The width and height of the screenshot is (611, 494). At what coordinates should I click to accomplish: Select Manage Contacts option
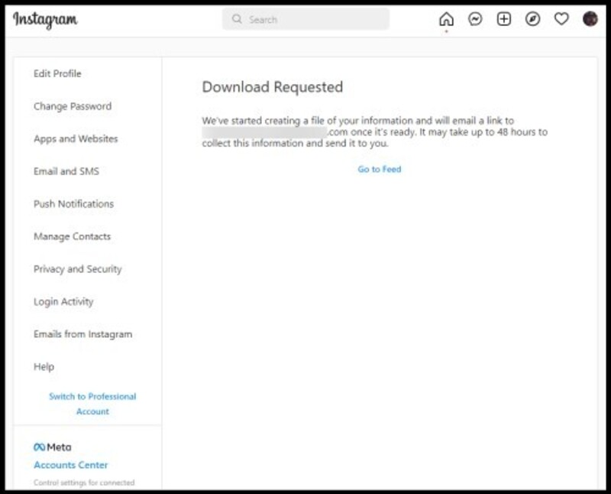point(72,237)
